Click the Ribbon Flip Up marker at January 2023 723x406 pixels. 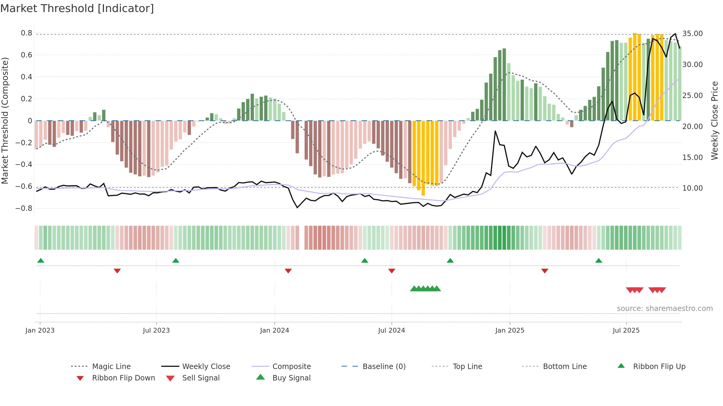coord(41,260)
